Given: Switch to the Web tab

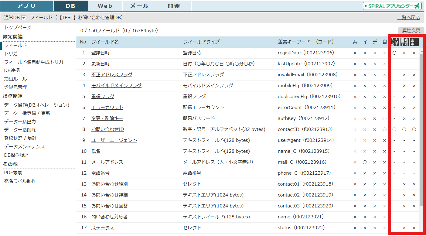Looking at the screenshot, I should click(105, 6).
